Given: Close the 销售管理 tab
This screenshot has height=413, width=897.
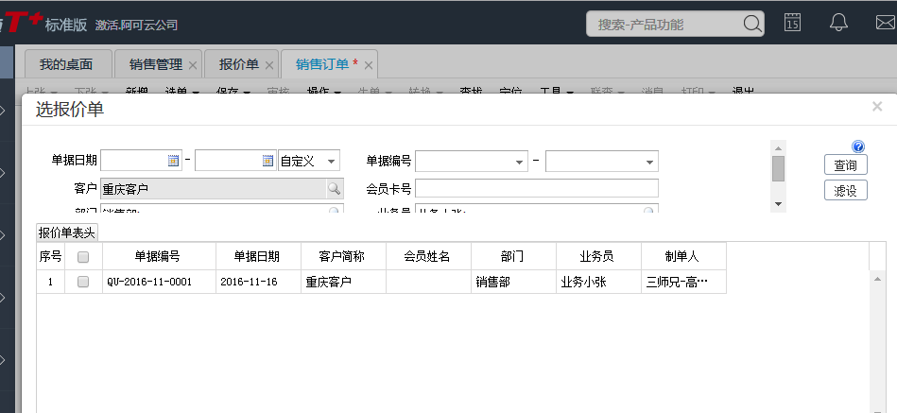Looking at the screenshot, I should [x=193, y=65].
